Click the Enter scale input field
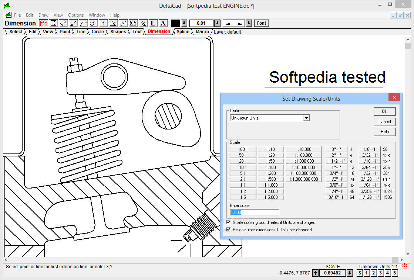 [254, 212]
